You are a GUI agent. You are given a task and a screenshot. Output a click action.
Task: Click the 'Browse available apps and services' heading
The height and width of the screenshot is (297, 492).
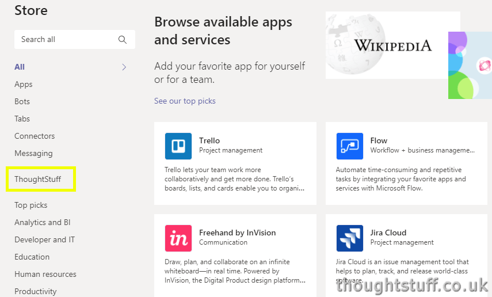pos(223,31)
